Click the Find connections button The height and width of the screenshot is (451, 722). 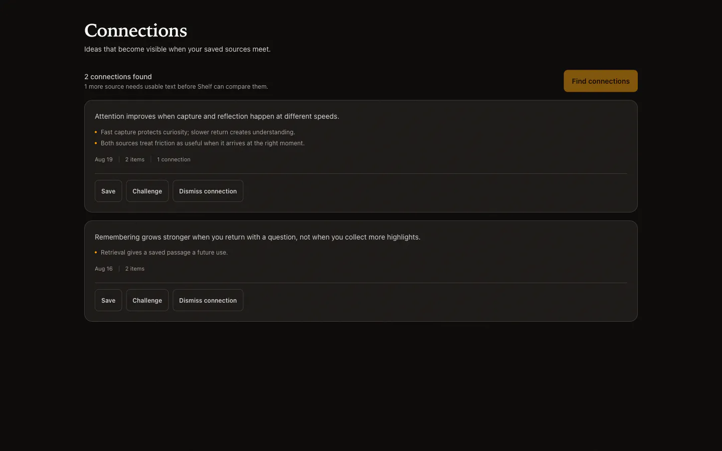[x=600, y=81]
